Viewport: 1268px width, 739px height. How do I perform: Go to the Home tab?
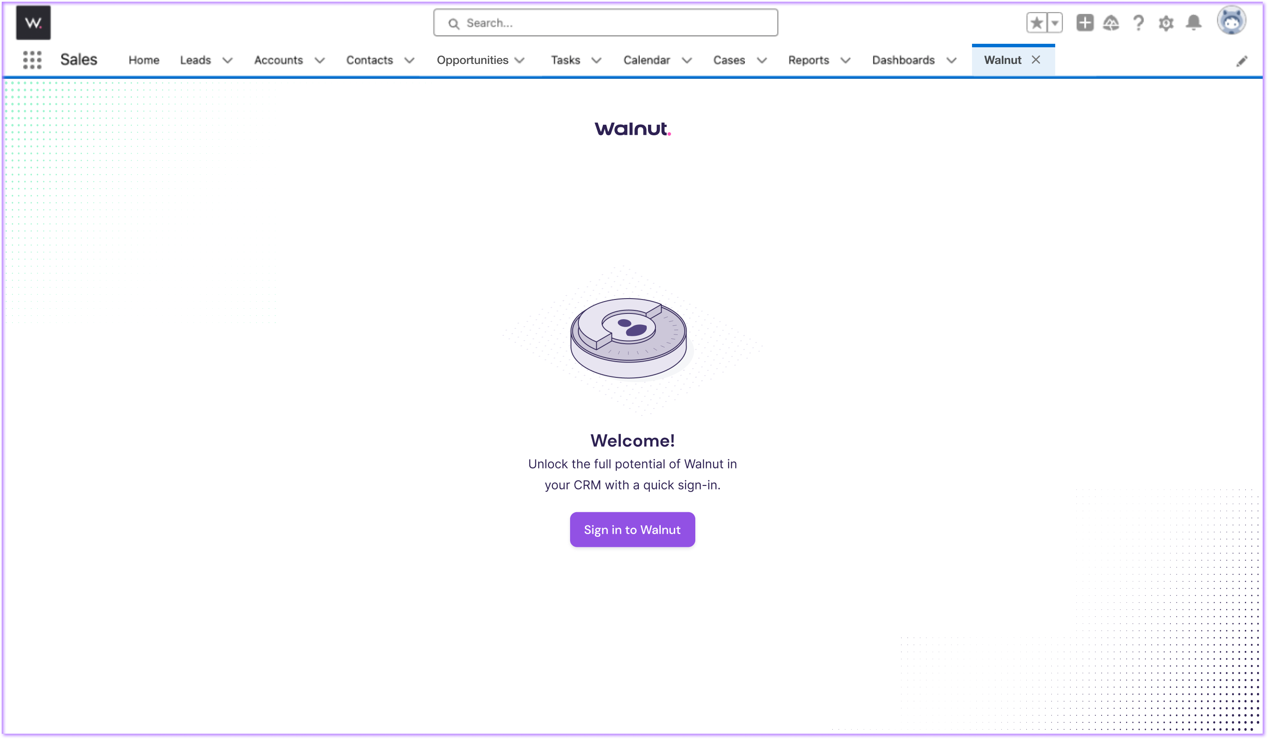point(144,60)
